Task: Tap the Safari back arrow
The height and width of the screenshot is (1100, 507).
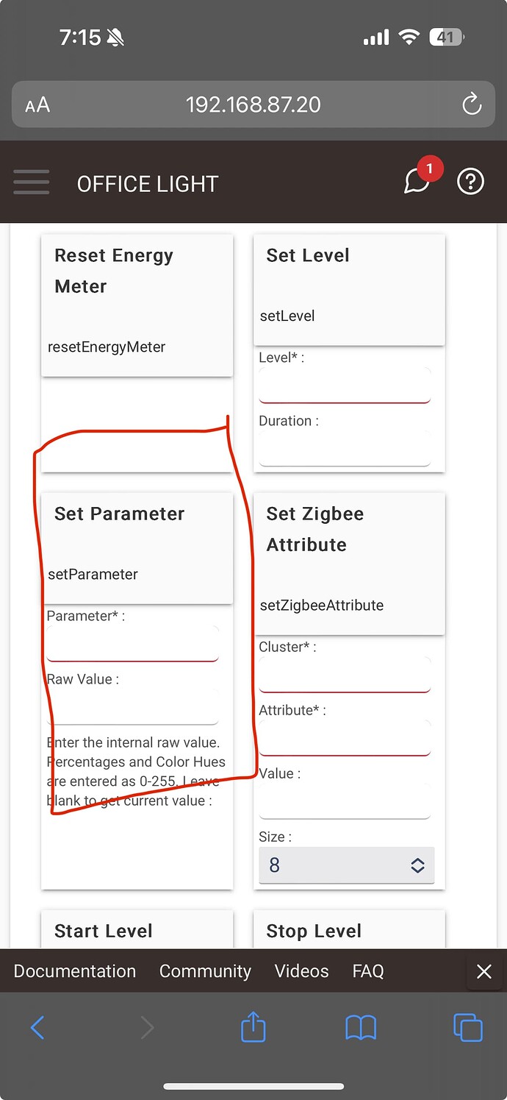Action: coord(37,1027)
